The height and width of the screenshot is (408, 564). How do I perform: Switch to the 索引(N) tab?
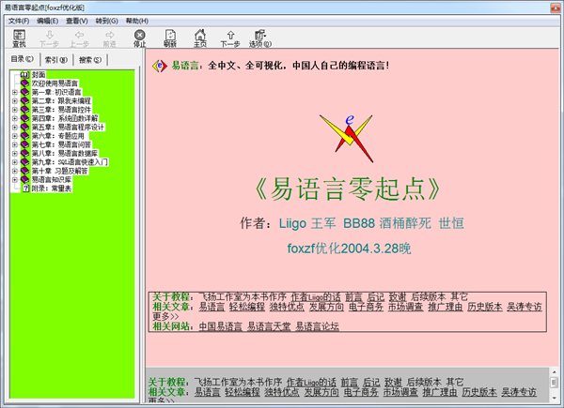(x=56, y=60)
